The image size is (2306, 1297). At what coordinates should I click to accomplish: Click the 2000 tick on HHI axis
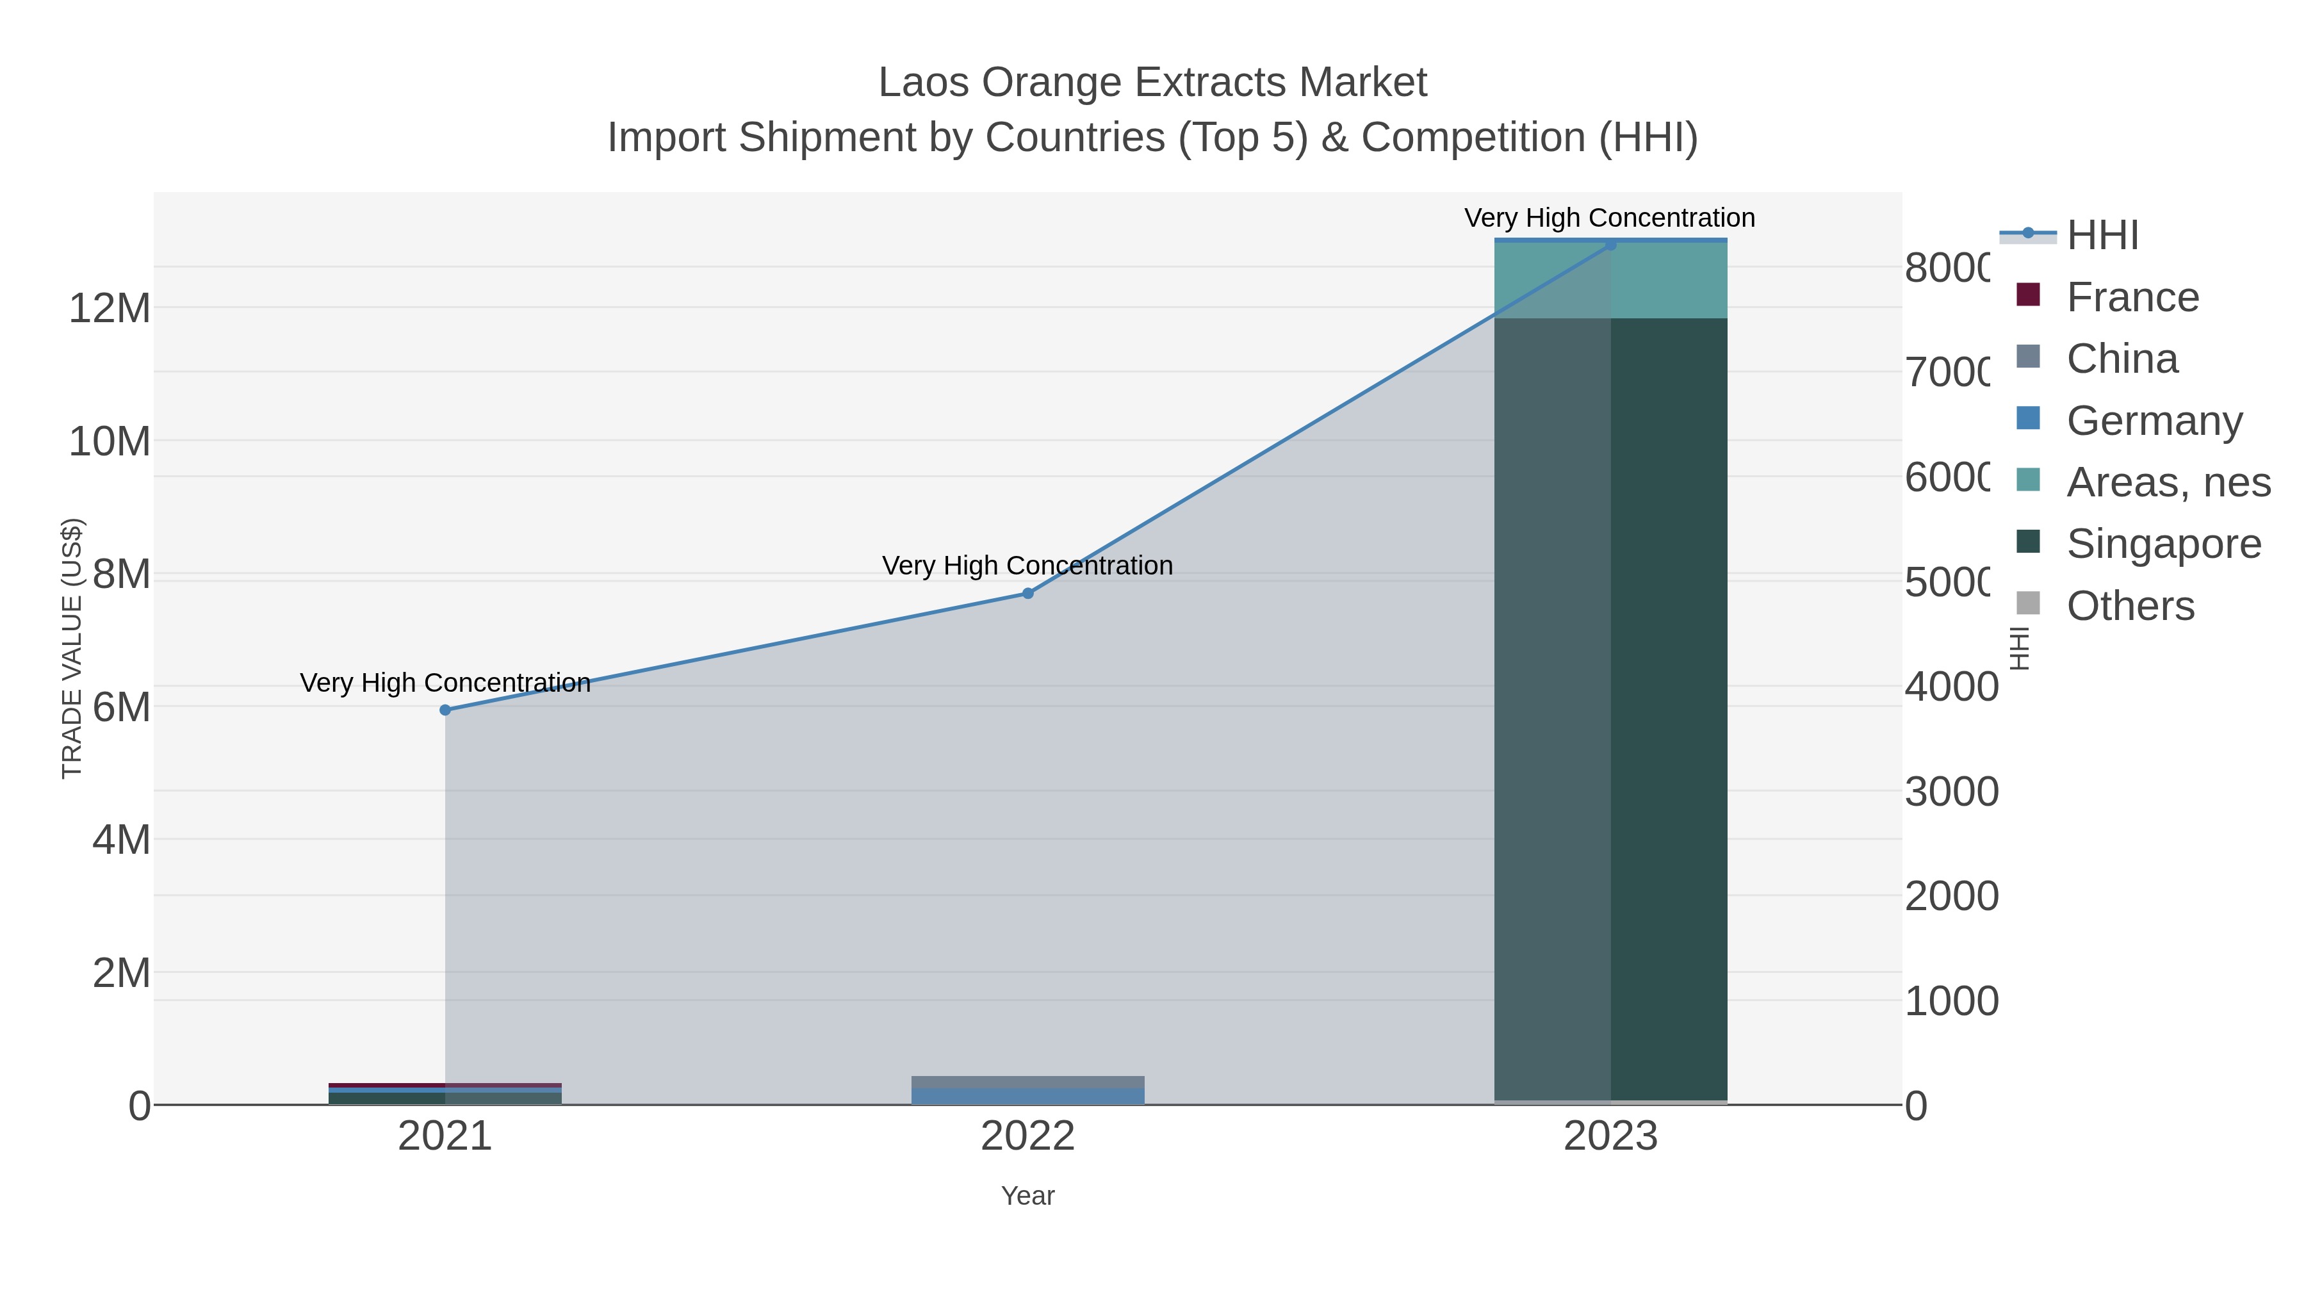click(x=1952, y=896)
